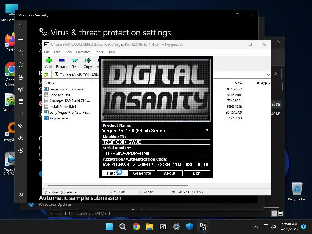312x234 pixels.
Task: Open Account protection in the sidebar
Action: pyautogui.click(x=21, y=77)
